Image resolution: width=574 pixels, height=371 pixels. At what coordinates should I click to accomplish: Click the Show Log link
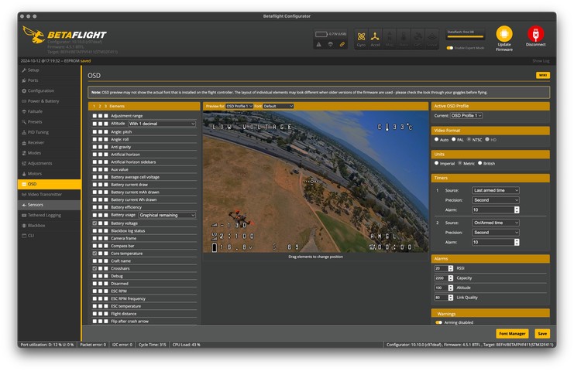541,61
